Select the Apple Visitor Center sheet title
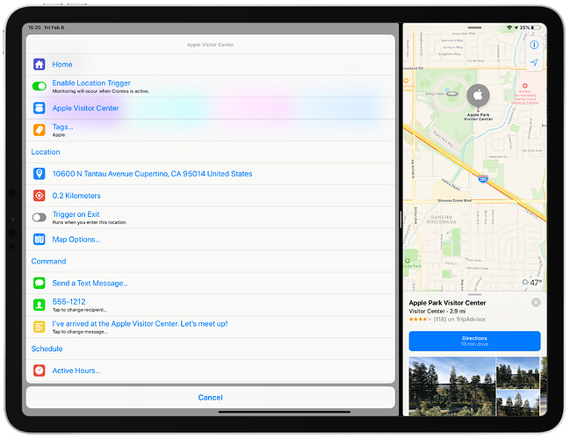This screenshot has width=570, height=439. [x=210, y=45]
